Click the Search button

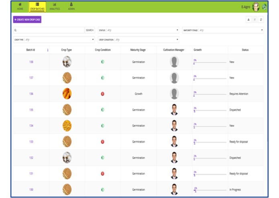click(x=90, y=30)
